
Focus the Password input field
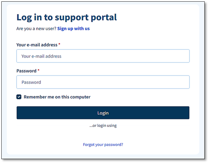pyautogui.click(x=103, y=82)
